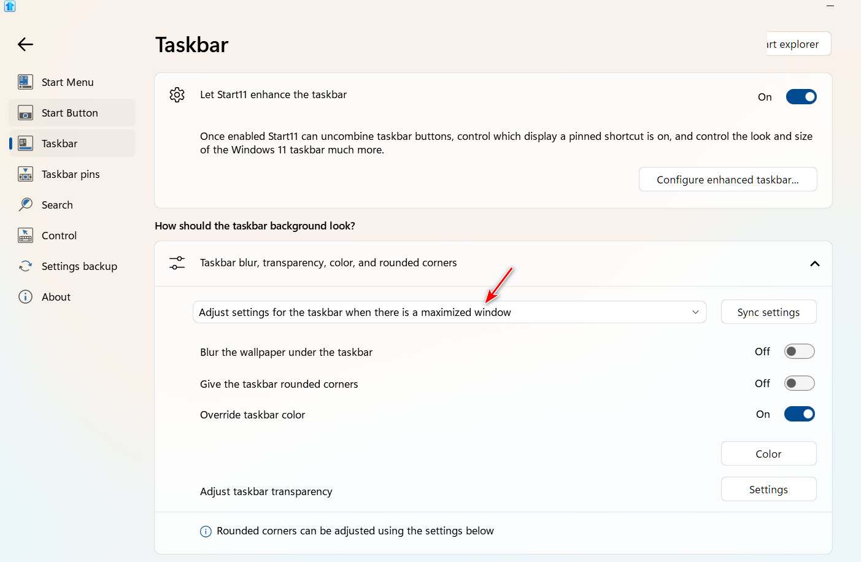This screenshot has width=861, height=562.
Task: Click the restart explorer button
Action: (x=798, y=44)
